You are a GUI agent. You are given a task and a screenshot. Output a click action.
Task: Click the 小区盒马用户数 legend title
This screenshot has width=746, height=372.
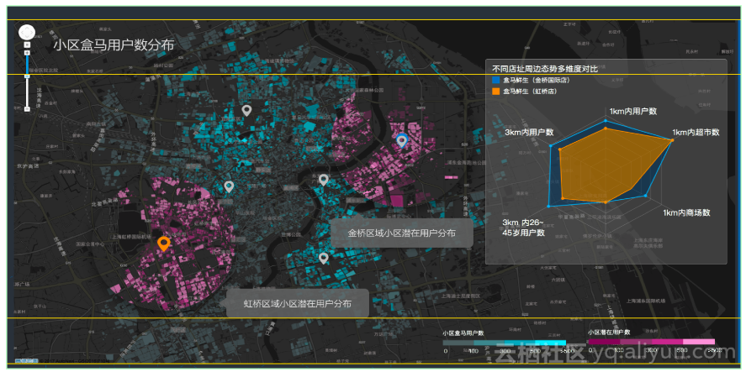tap(463, 333)
